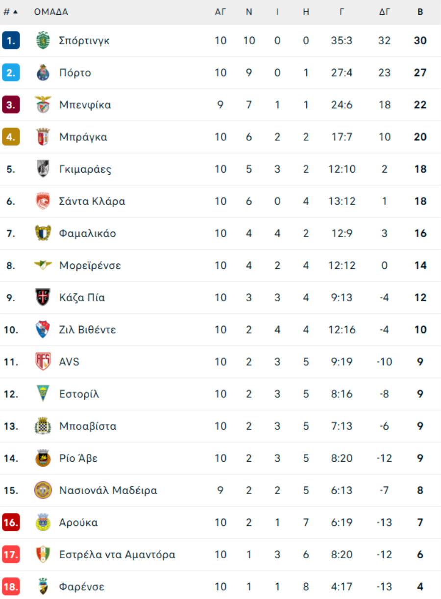Click the Braga club crest icon
The image size is (441, 599).
43,137
